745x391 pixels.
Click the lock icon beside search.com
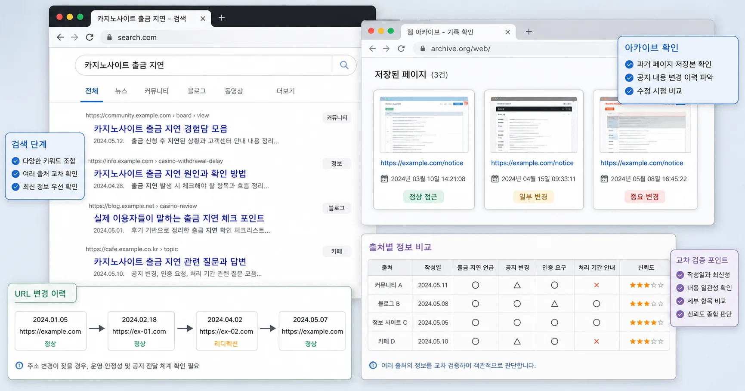pyautogui.click(x=109, y=37)
